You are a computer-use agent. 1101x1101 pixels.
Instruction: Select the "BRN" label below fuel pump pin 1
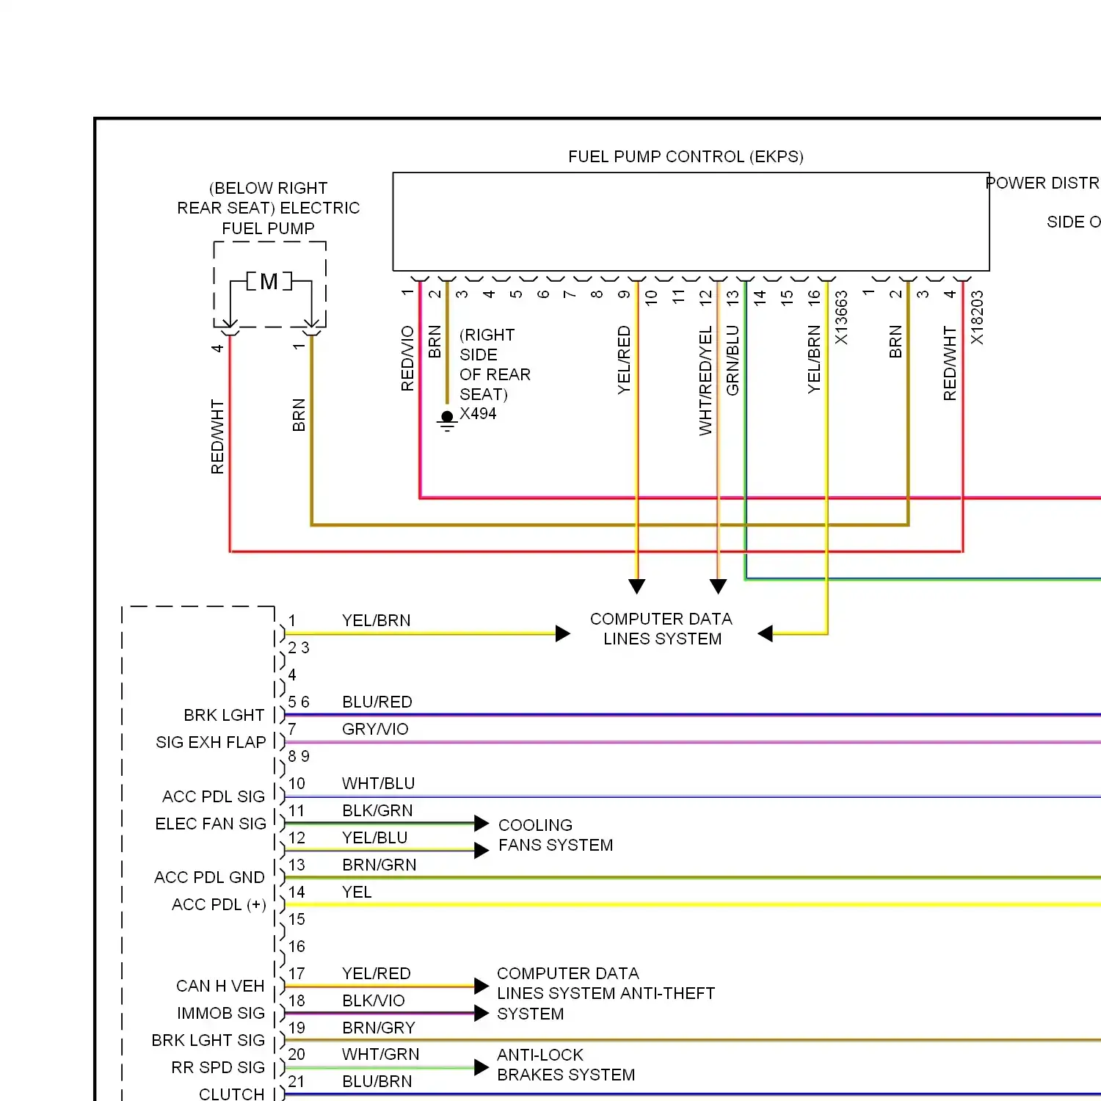pyautogui.click(x=299, y=415)
